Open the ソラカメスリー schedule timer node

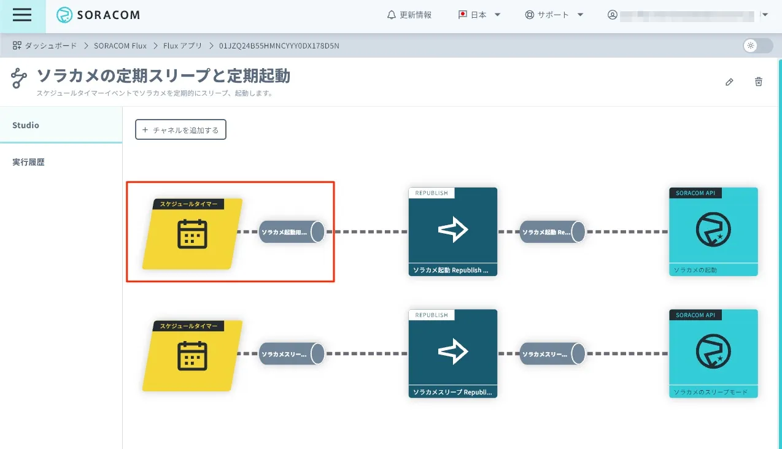click(x=192, y=356)
